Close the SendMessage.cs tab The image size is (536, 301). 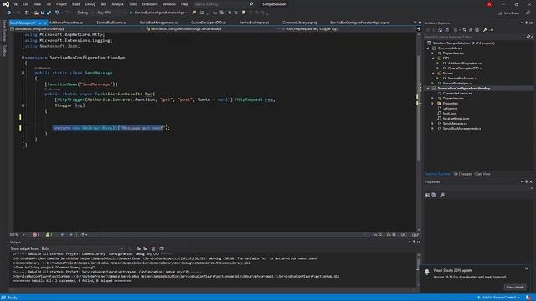pos(44,23)
